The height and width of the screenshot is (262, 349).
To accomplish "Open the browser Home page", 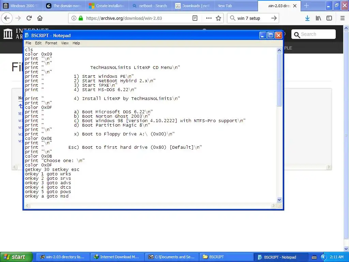I will [40, 18].
